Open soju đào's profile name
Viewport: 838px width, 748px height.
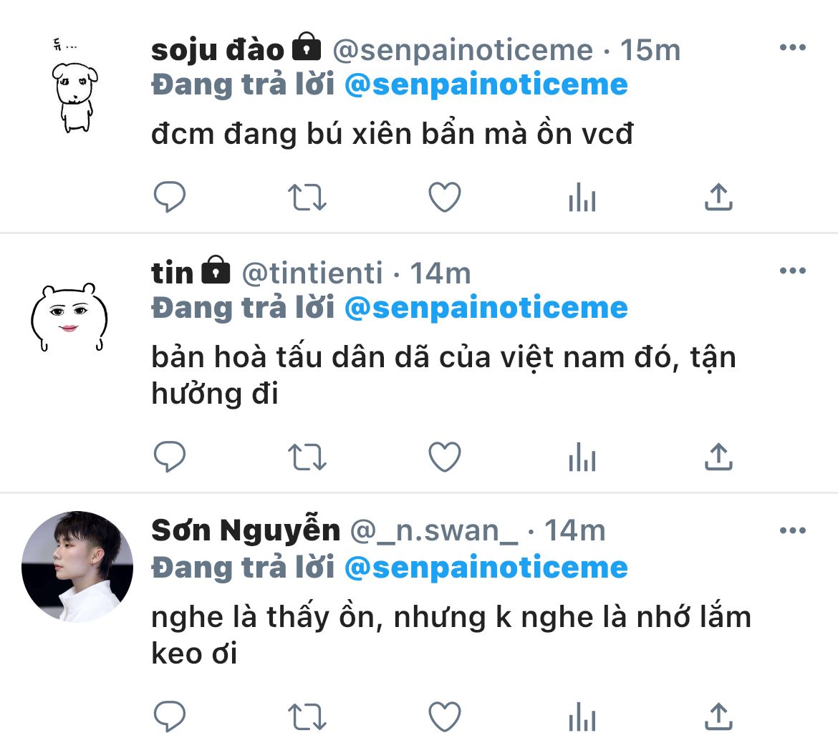tap(218, 50)
